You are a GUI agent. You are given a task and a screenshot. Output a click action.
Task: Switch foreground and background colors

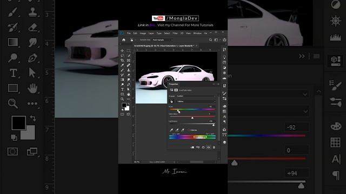coord(129,104)
